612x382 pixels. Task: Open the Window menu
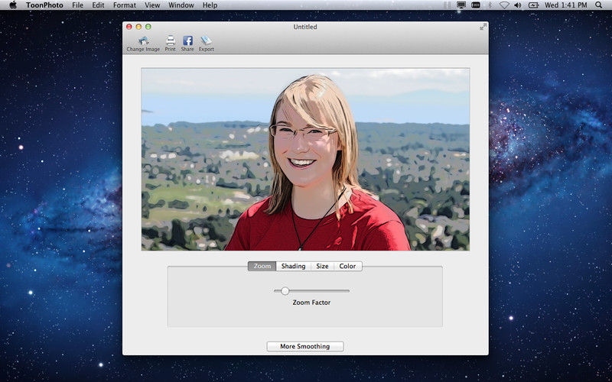click(181, 5)
